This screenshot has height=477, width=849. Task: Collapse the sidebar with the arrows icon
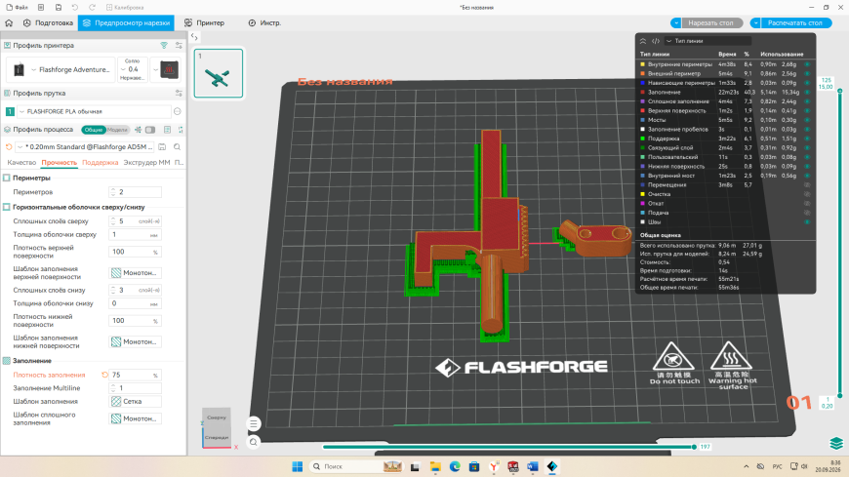pos(194,37)
